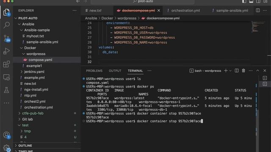Open the Run and Debug view
Image resolution: width=271 pixels, height=152 pixels.
click(x=6, y=51)
